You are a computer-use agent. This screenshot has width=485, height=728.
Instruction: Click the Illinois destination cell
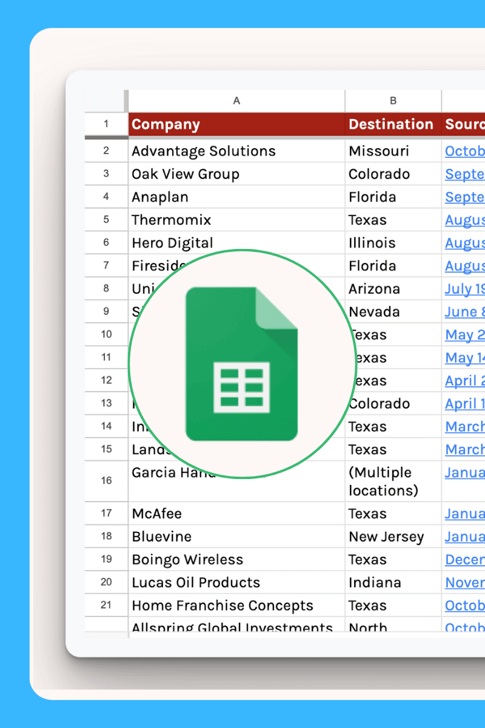click(x=393, y=243)
